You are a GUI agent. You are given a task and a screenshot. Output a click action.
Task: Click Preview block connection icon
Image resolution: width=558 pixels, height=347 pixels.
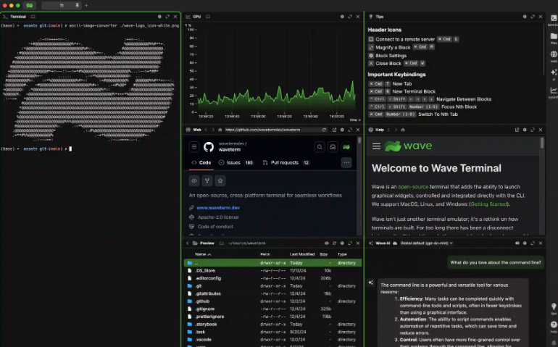pos(221,243)
